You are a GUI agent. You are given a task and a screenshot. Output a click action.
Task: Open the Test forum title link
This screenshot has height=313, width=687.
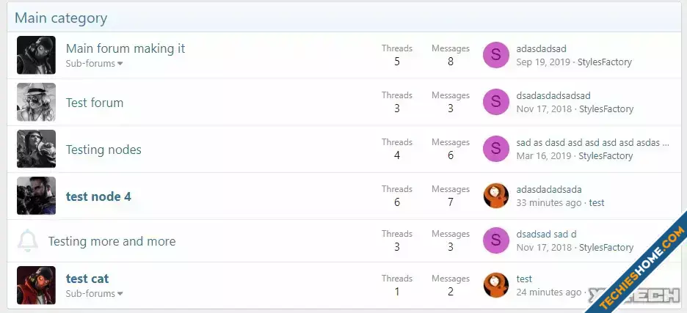pyautogui.click(x=95, y=103)
